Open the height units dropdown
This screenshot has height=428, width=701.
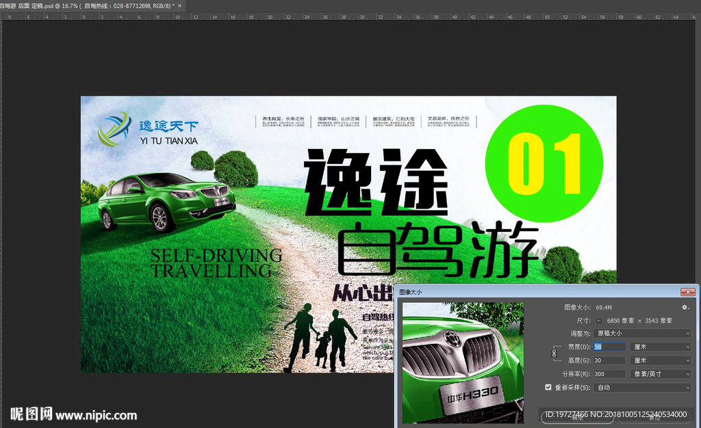tap(660, 360)
